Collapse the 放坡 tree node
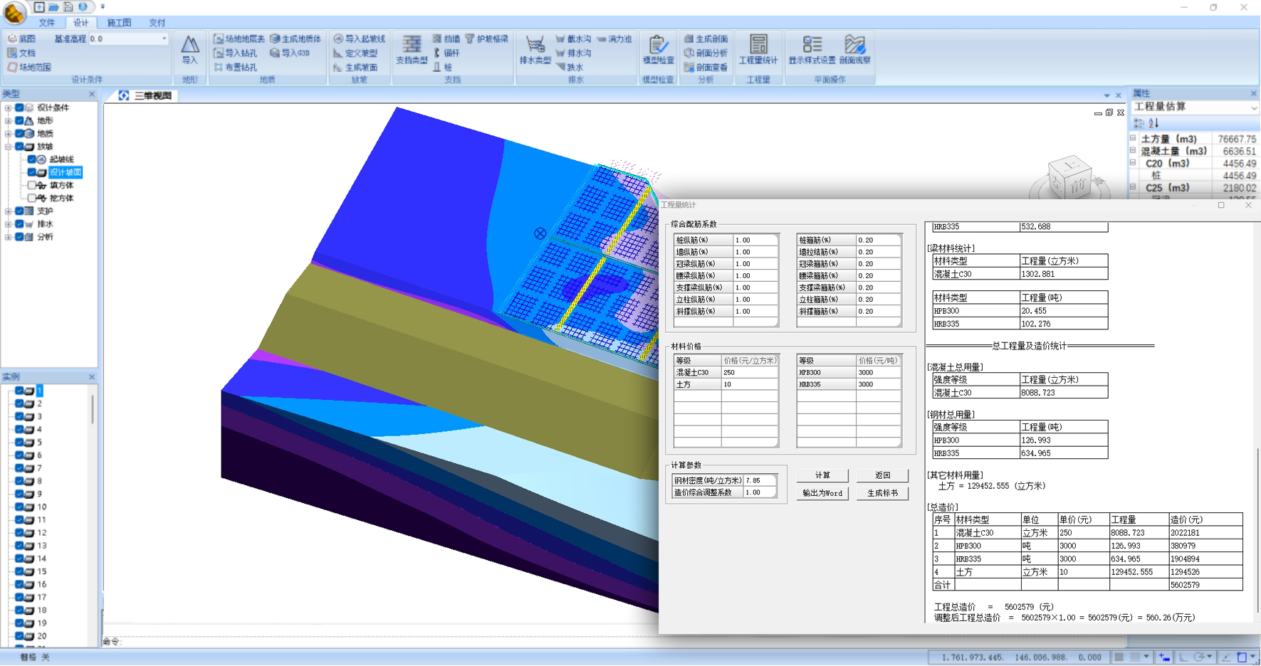Viewport: 1261px width, 666px height. [8, 147]
